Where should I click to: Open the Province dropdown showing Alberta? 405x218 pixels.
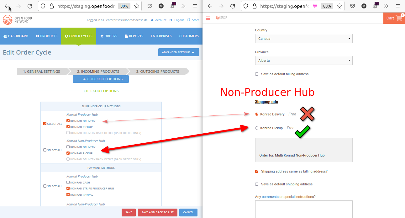point(304,61)
